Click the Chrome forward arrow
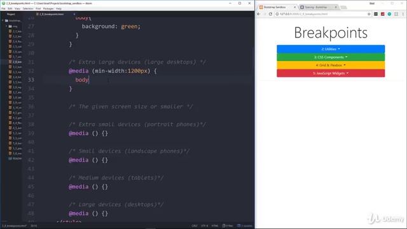 265,14
